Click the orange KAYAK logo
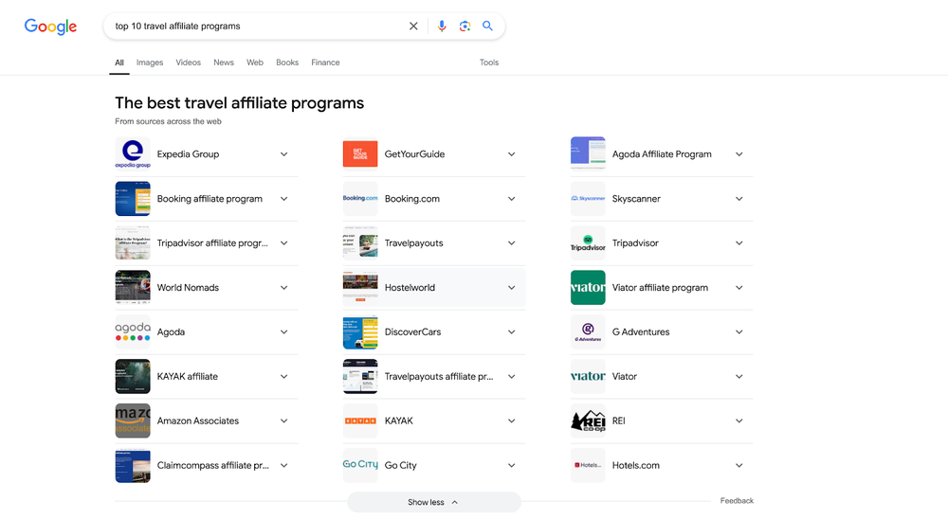This screenshot has height=519, width=948. point(360,421)
